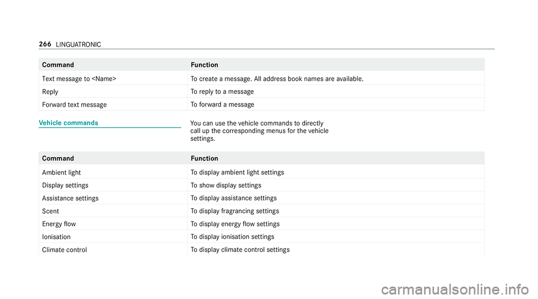Select the Energy flow command
The image size is (538, 299).
click(59, 224)
